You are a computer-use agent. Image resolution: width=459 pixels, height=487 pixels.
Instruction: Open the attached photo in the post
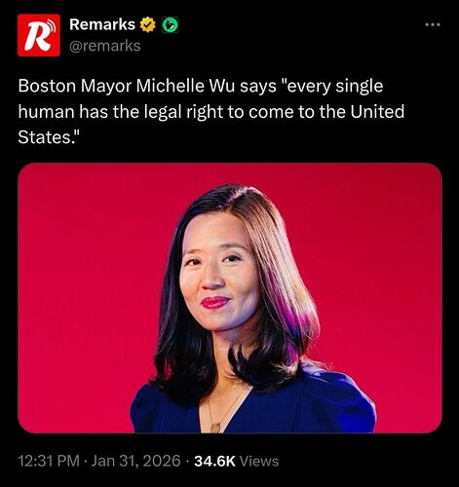tap(230, 298)
